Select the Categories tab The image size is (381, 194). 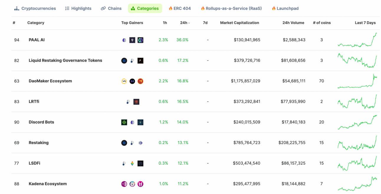[x=145, y=9]
